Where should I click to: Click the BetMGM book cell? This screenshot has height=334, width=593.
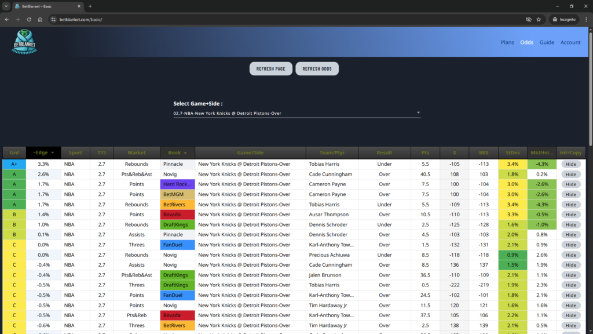tap(177, 194)
